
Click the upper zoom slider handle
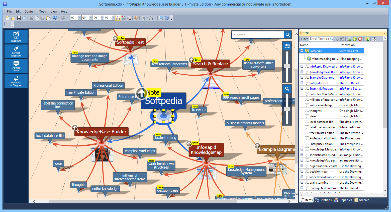pos(287,66)
